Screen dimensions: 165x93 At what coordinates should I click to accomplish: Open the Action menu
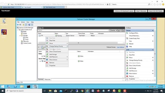(x=23, y=22)
